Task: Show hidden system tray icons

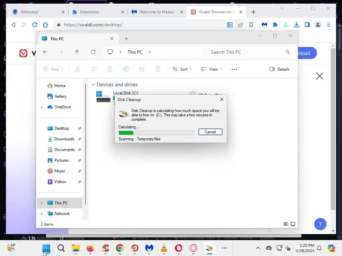Action: (x=258, y=248)
